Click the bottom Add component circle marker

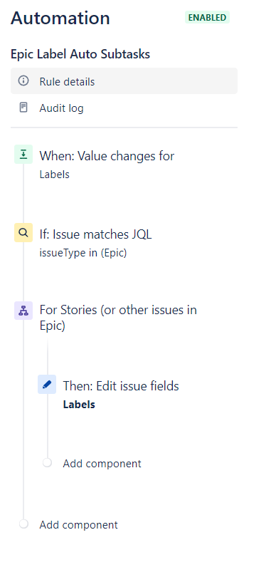(23, 524)
